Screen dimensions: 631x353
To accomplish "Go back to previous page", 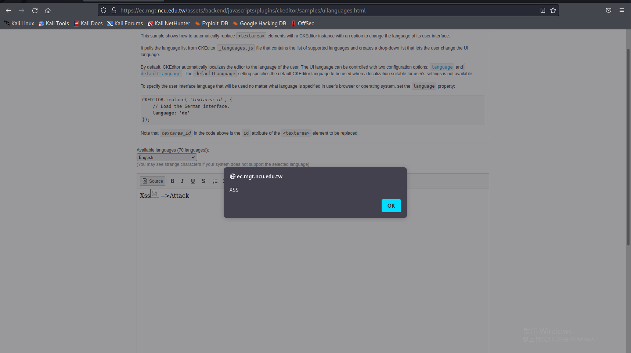I will (x=8, y=10).
